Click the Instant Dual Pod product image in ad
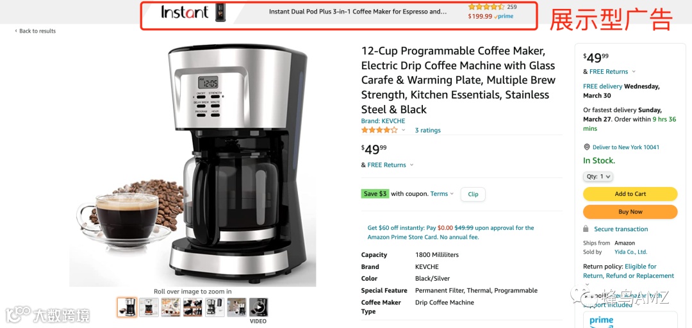 220,12
